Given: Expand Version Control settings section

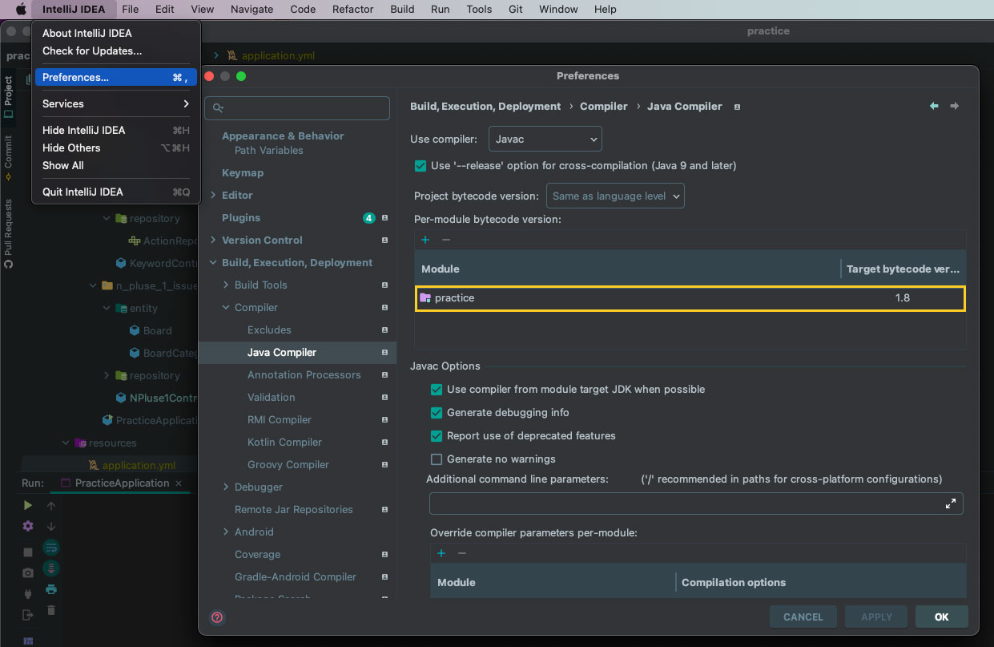Looking at the screenshot, I should pyautogui.click(x=213, y=240).
